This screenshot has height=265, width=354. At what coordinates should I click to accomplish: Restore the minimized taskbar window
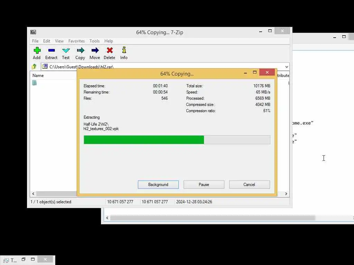23,259
